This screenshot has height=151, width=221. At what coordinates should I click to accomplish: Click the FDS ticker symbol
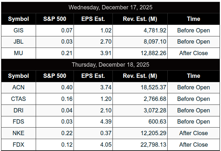19,121
